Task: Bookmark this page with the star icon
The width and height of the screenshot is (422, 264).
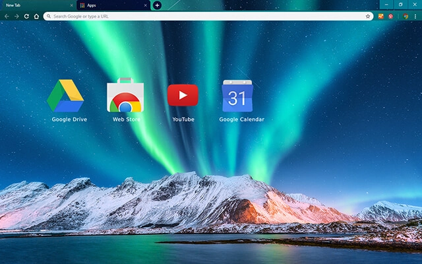Action: [368, 16]
